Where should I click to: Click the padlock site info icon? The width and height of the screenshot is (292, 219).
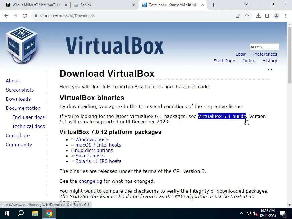[x=36, y=16]
